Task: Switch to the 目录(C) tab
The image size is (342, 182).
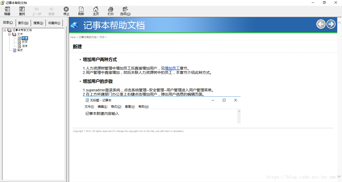Action: [x=8, y=23]
